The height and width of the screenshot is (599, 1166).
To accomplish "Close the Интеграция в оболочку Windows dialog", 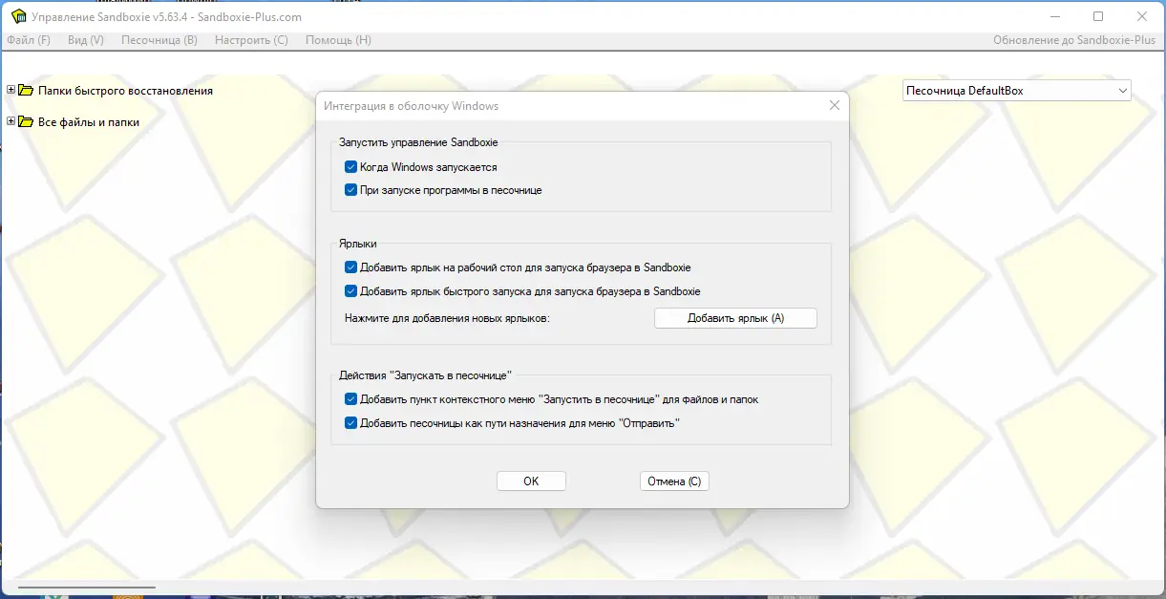I will (834, 106).
